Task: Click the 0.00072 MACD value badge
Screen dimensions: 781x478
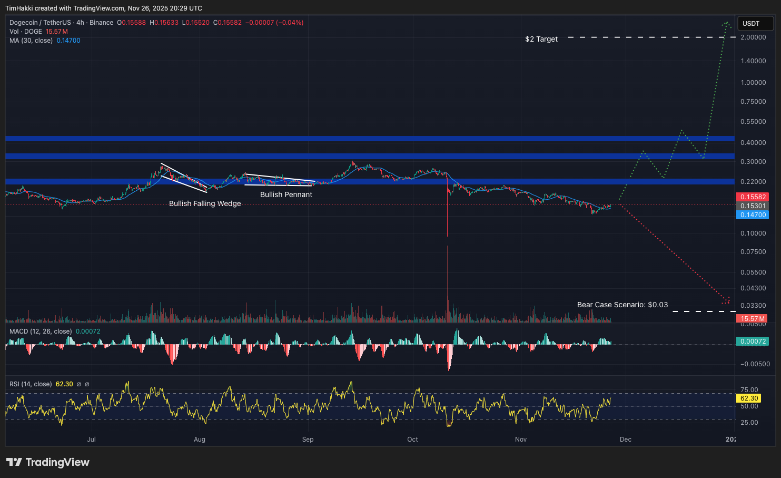Action: click(x=753, y=341)
